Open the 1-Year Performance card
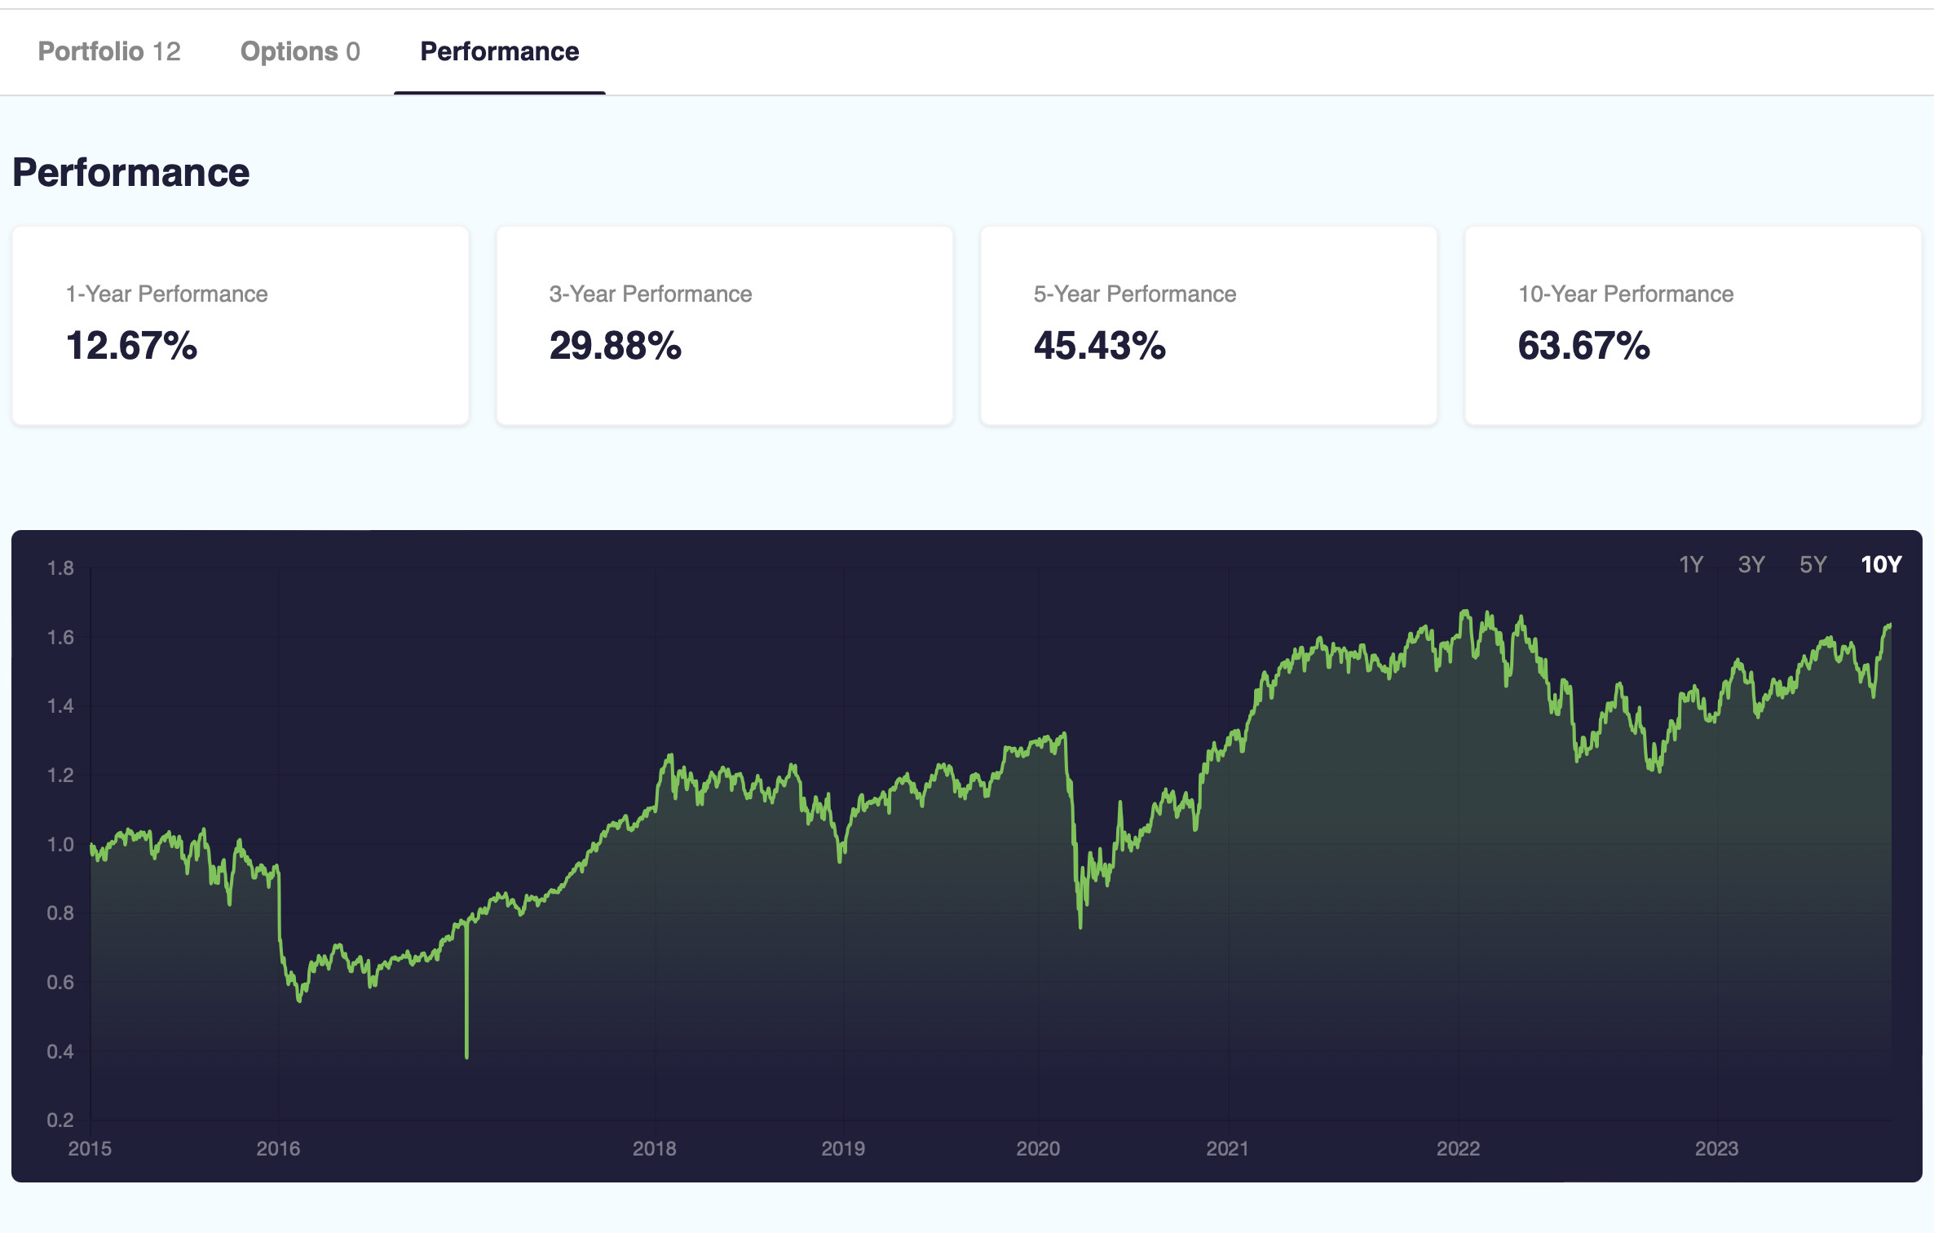Image resolution: width=1934 pixels, height=1233 pixels. pos(241,325)
